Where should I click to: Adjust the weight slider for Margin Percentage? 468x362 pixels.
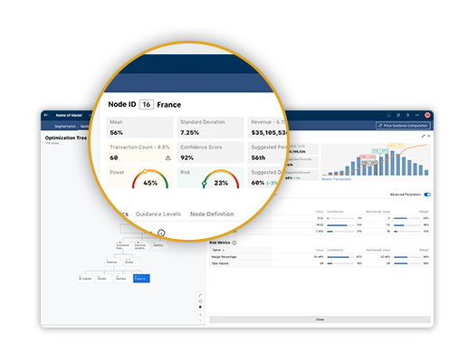[x=407, y=257]
